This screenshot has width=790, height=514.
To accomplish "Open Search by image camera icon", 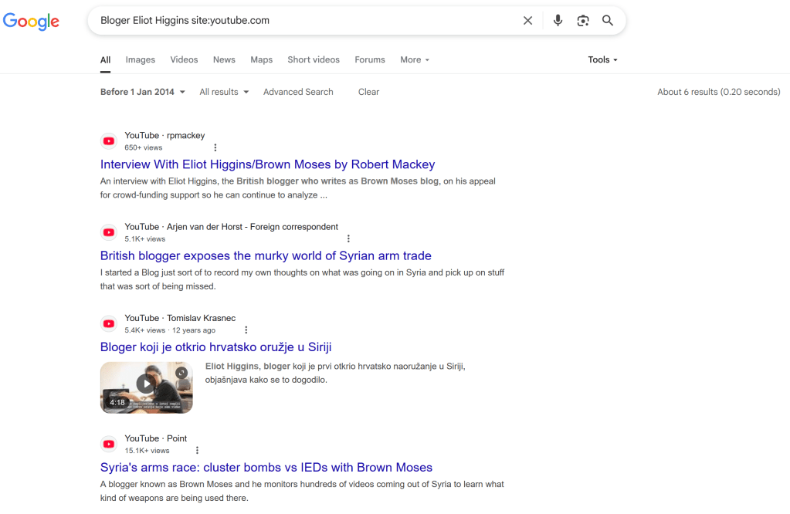I will (583, 21).
